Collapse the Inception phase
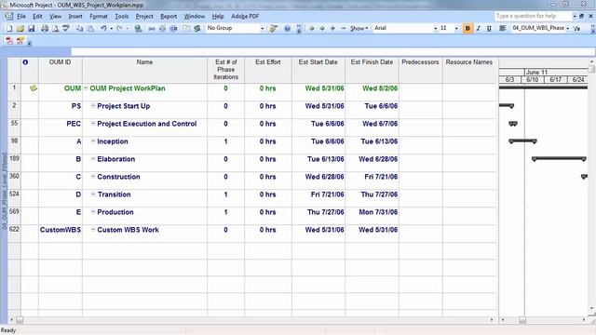This screenshot has width=596, height=335. tap(93, 141)
